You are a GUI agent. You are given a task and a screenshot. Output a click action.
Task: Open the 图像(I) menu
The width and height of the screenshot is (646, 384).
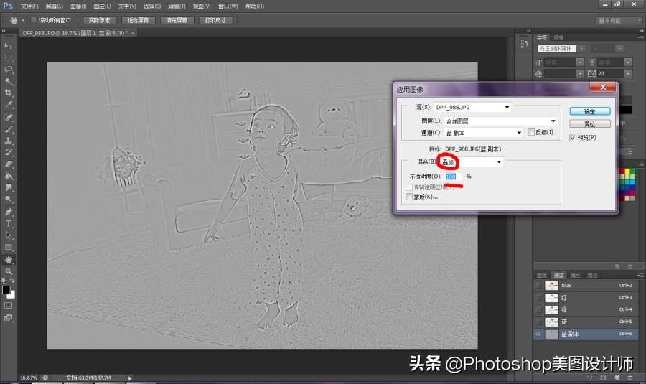tap(78, 6)
